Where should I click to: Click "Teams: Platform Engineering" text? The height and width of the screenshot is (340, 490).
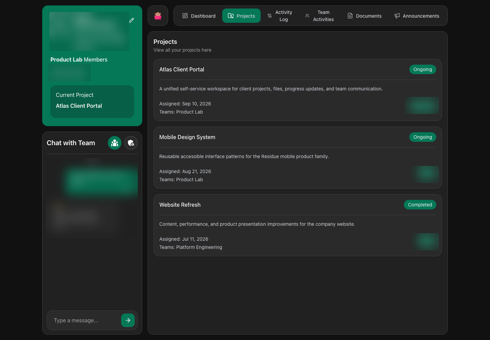tap(191, 247)
